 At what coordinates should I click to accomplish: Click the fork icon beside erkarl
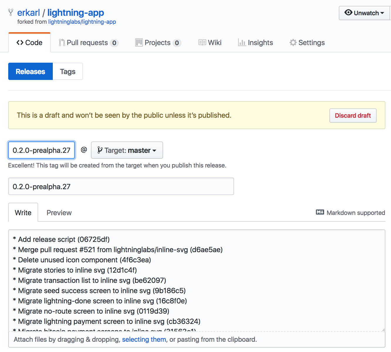(x=11, y=12)
